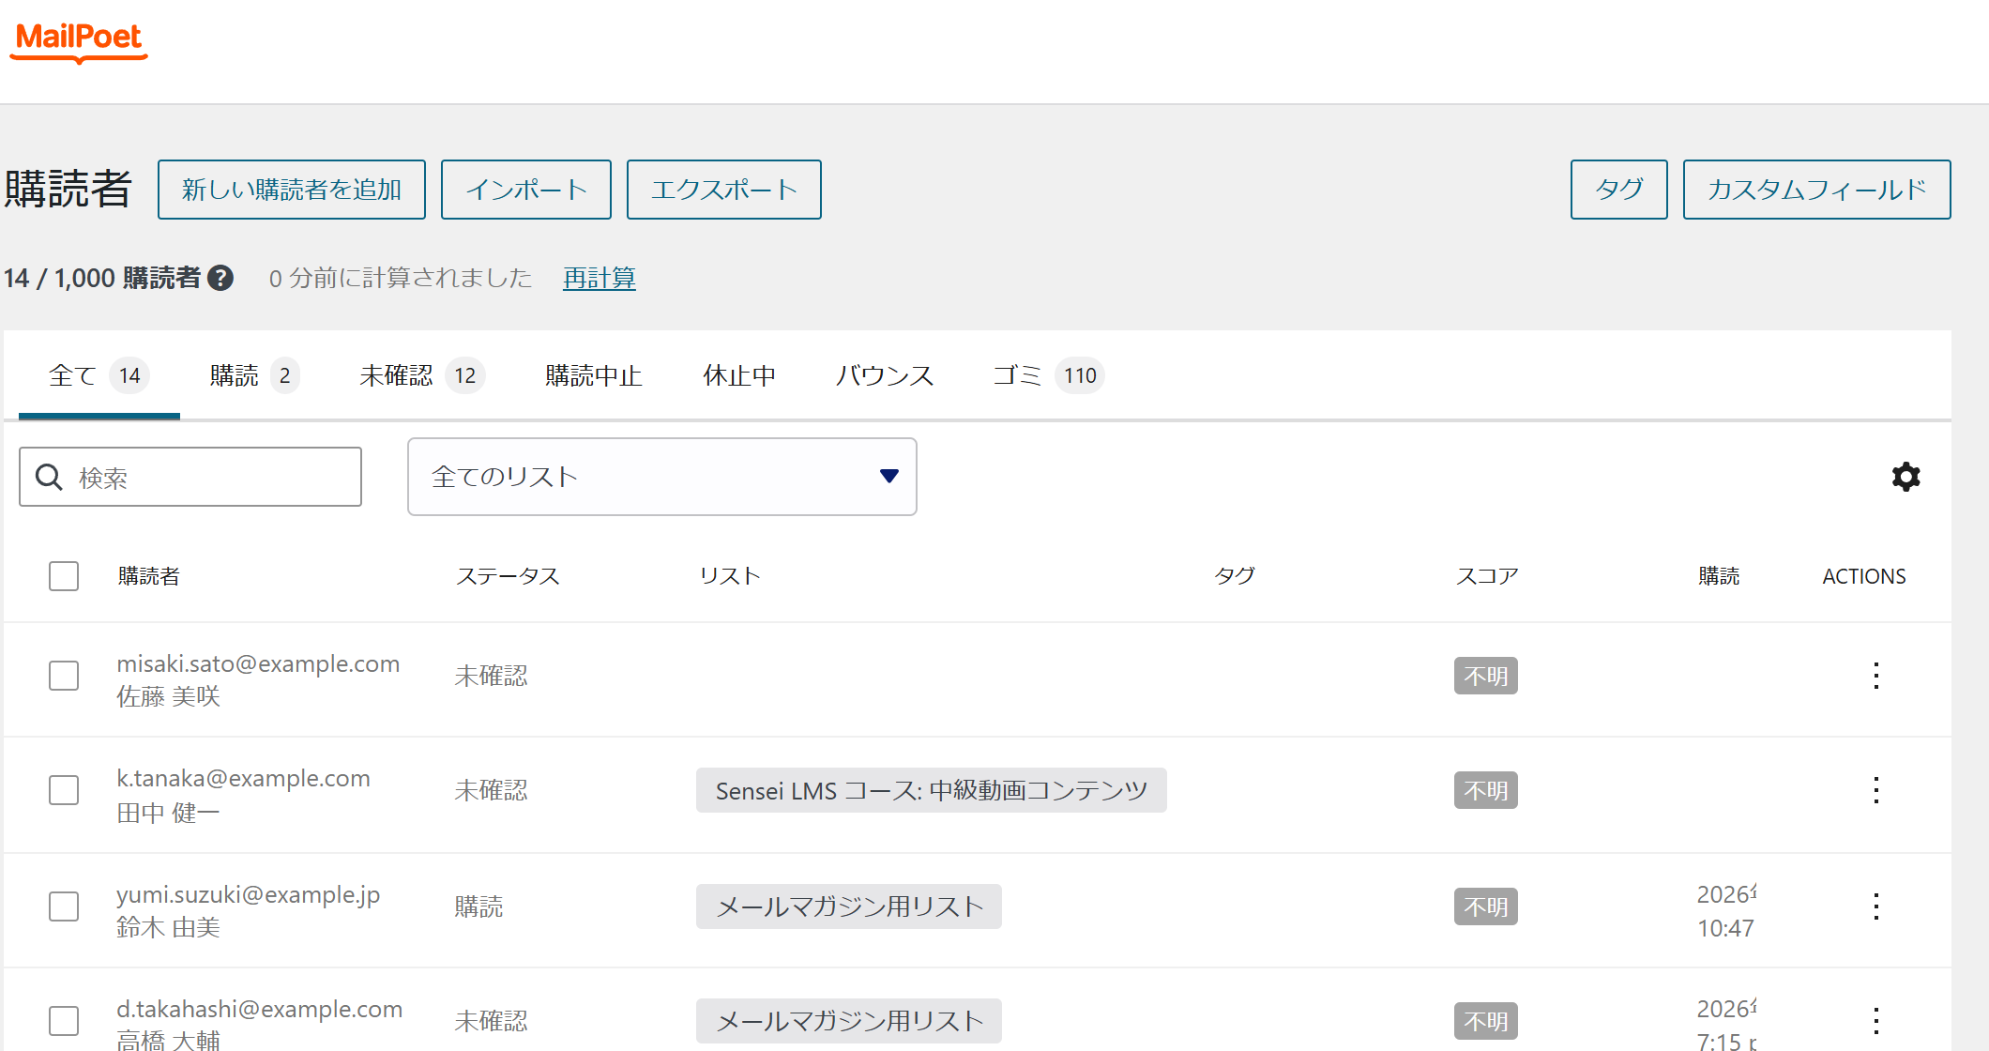Switch to the 購読中止 tab
The image size is (1989, 1051).
click(x=593, y=375)
